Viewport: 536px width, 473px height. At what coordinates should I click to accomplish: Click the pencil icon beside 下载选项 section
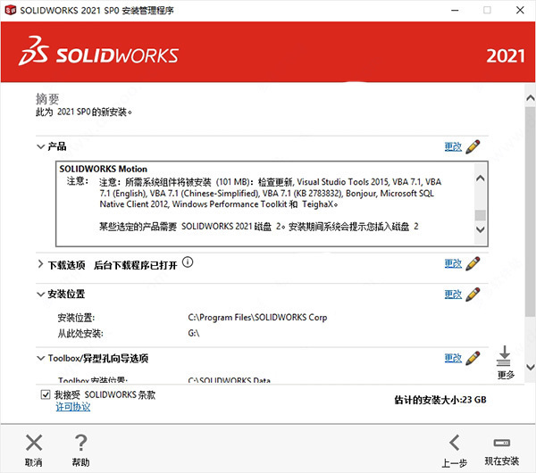(x=473, y=263)
